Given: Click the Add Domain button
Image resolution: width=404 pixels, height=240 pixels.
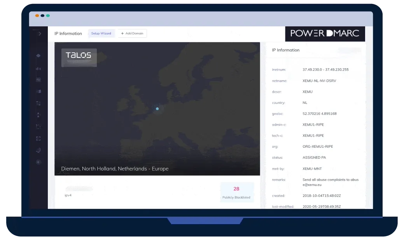Looking at the screenshot, I should pos(132,33).
